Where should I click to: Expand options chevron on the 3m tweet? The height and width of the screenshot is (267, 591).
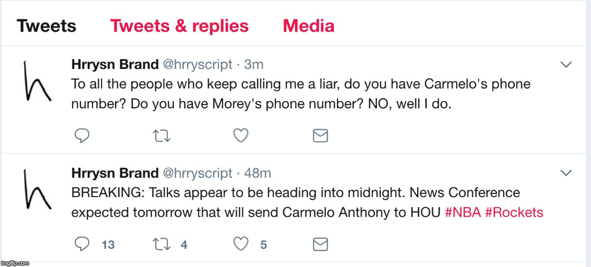point(566,65)
